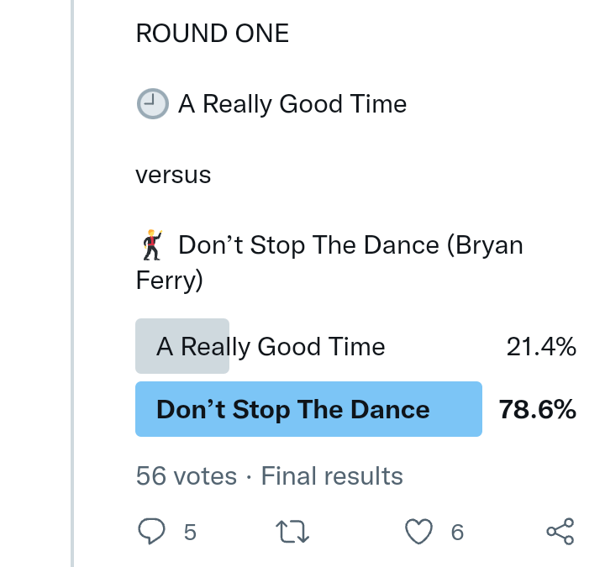Retweet this poll post
The image size is (605, 567).
(293, 531)
